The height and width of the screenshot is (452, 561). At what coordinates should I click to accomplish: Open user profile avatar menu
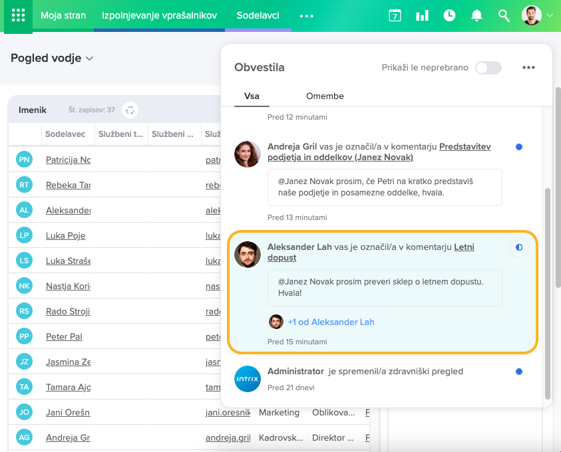(x=531, y=15)
